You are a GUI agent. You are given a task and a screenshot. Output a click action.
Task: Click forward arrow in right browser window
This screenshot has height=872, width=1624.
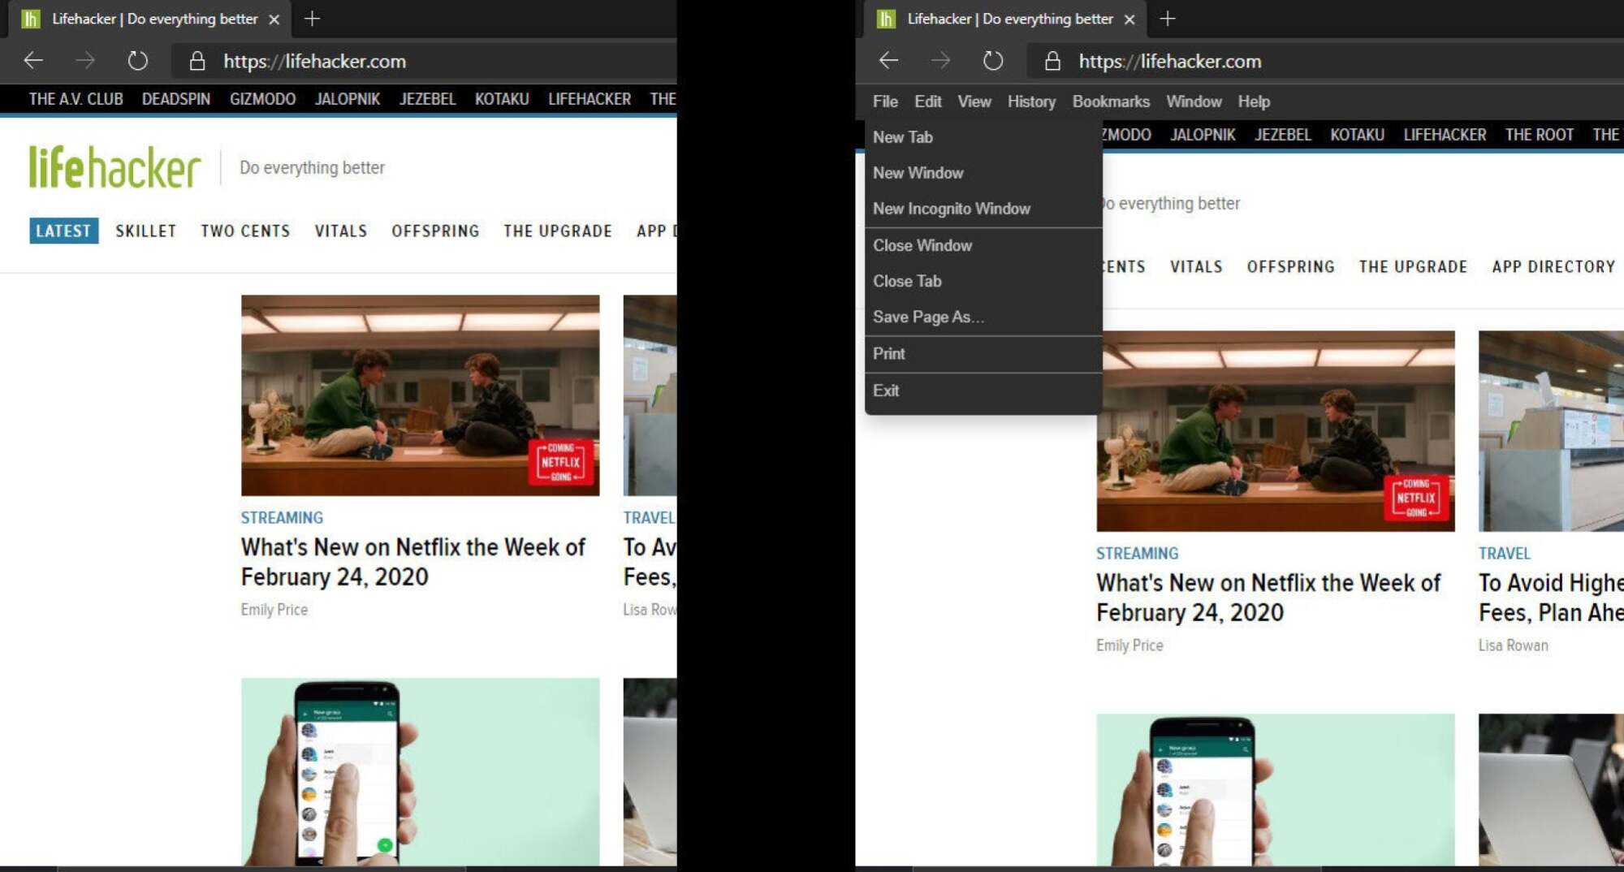[941, 60]
